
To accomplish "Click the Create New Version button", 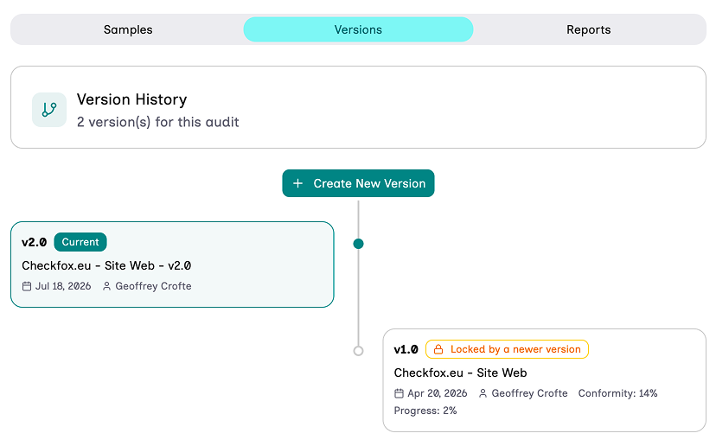I will (x=358, y=183).
